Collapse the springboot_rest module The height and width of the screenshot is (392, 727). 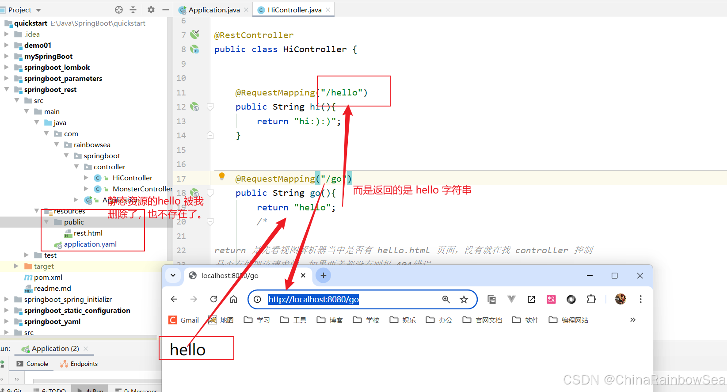6,89
